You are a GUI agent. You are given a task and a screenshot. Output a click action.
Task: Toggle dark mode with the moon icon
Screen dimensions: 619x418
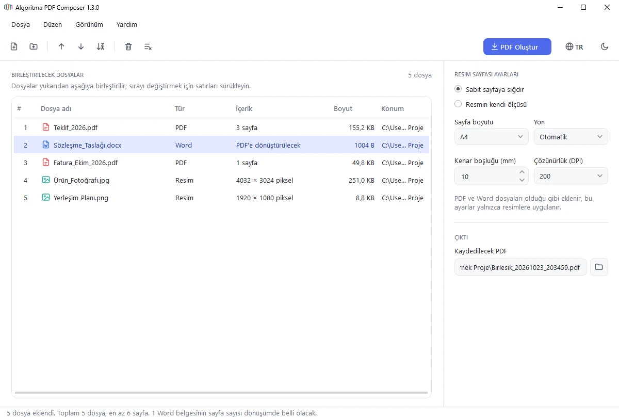(x=605, y=47)
